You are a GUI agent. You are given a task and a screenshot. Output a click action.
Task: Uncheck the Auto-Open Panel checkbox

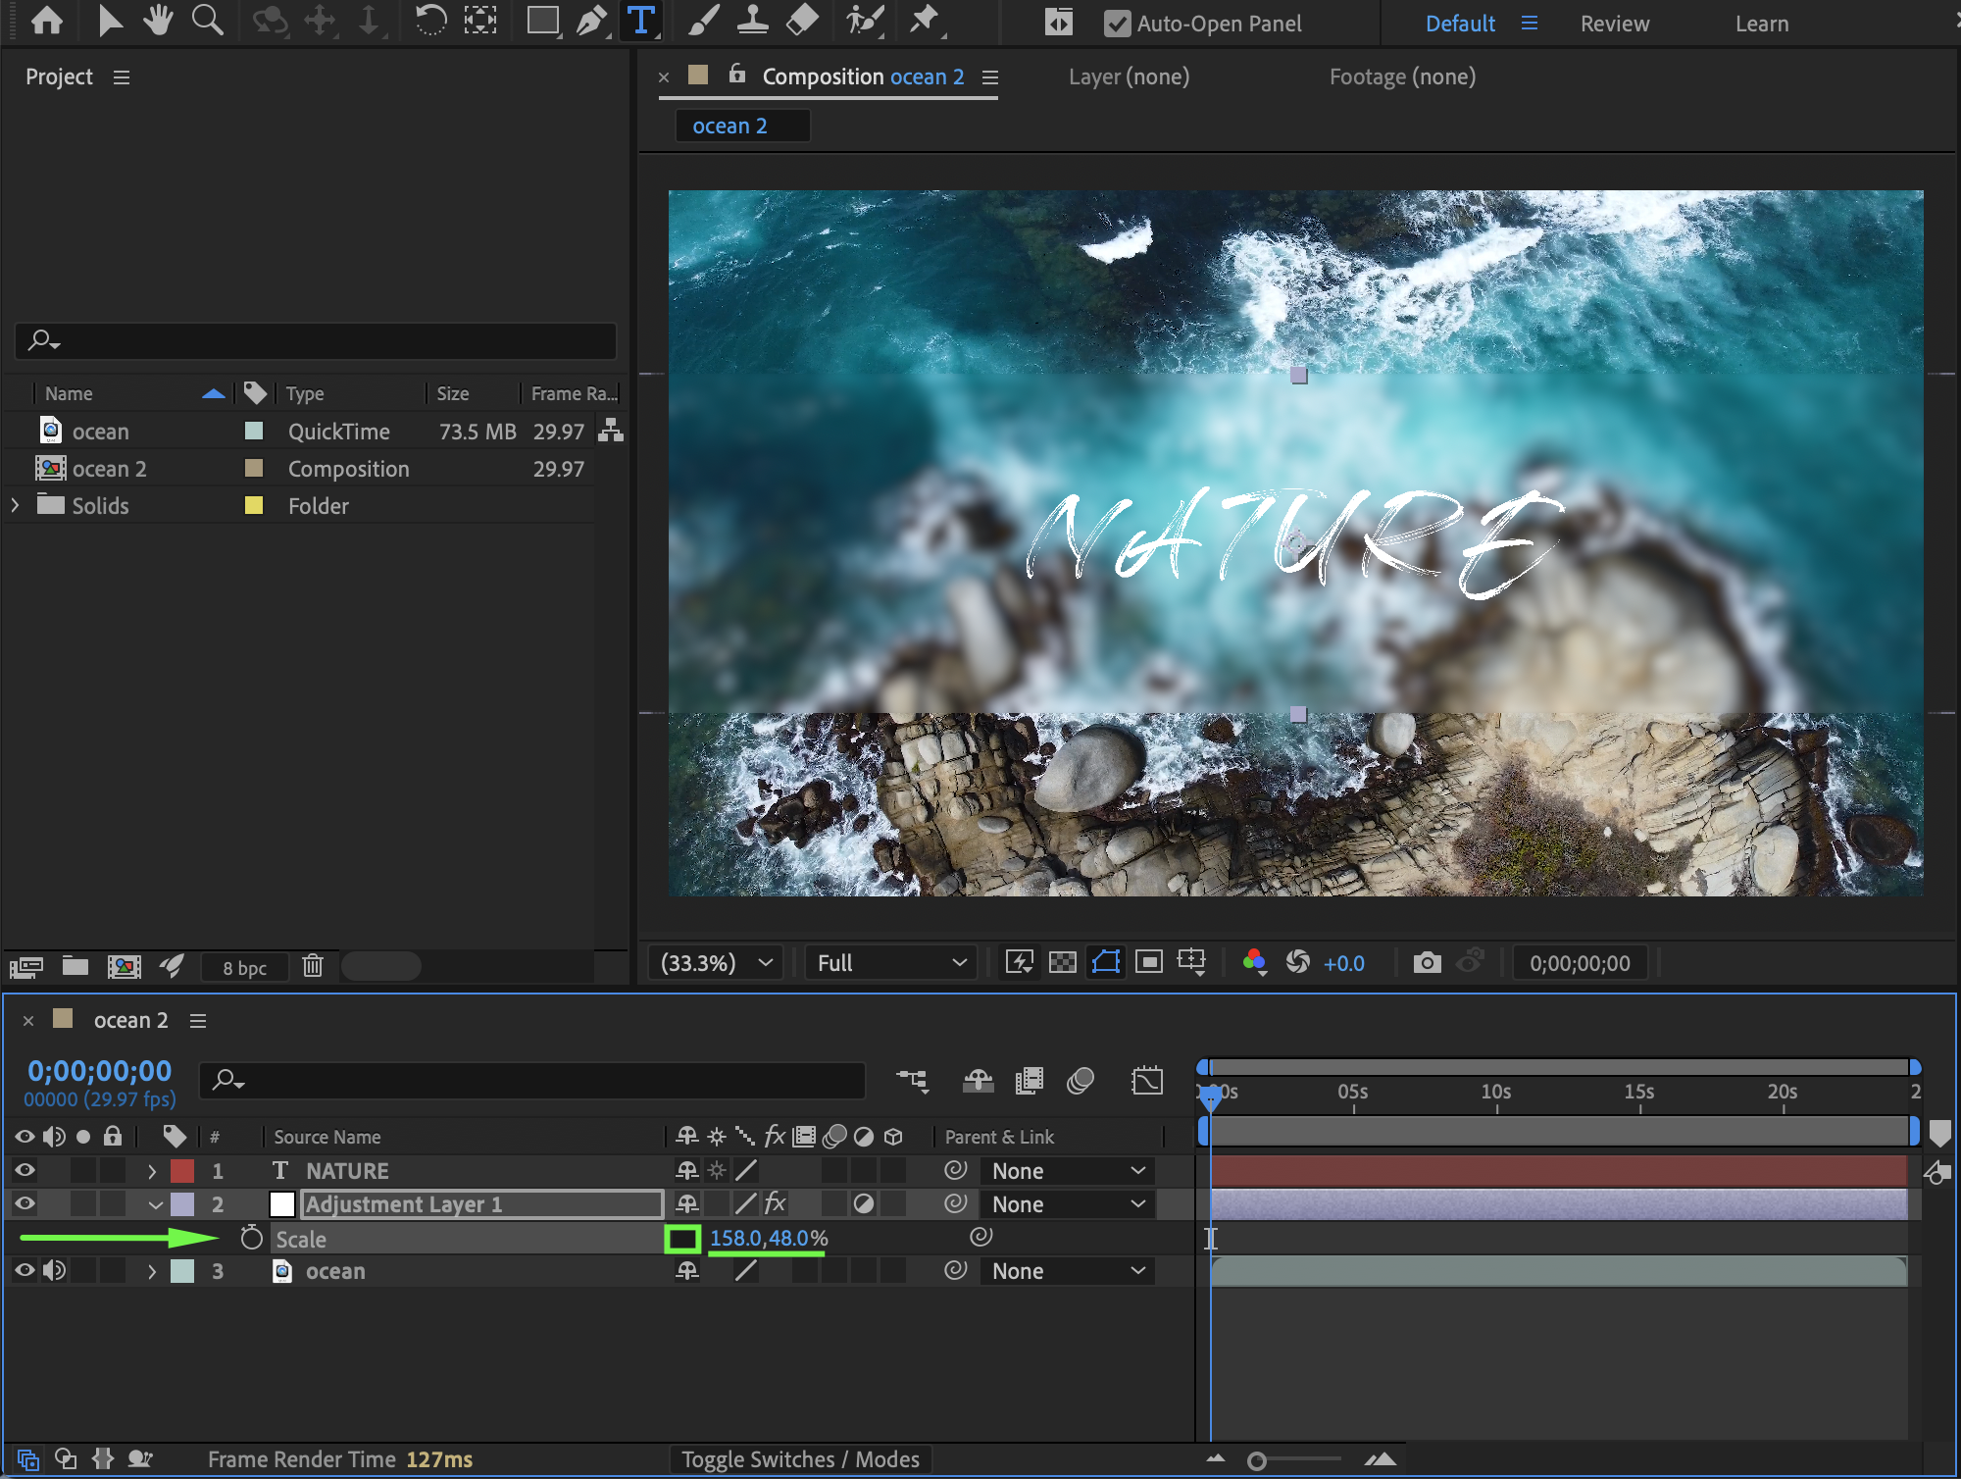1117,24
